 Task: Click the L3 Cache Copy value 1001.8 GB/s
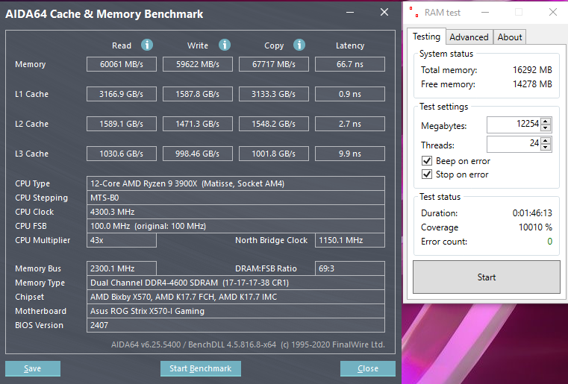coord(273,154)
